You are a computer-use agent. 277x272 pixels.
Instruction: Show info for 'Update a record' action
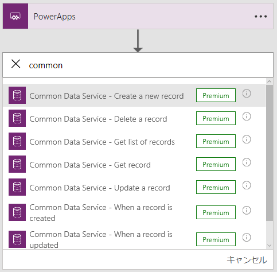pos(247,185)
